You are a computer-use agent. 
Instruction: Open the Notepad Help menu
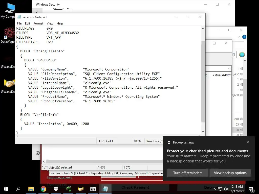pyautogui.click(x=60, y=23)
